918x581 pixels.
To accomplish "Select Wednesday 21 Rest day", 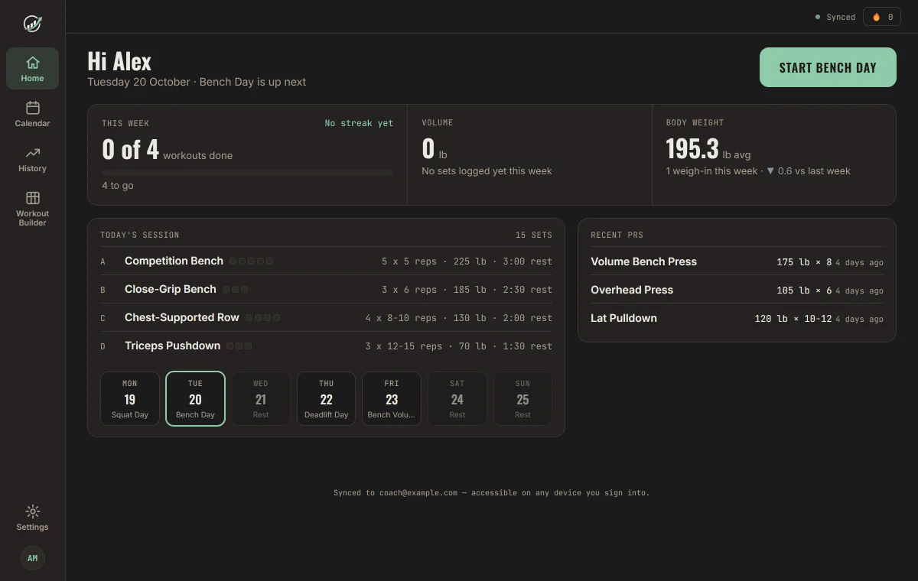I will tap(261, 398).
